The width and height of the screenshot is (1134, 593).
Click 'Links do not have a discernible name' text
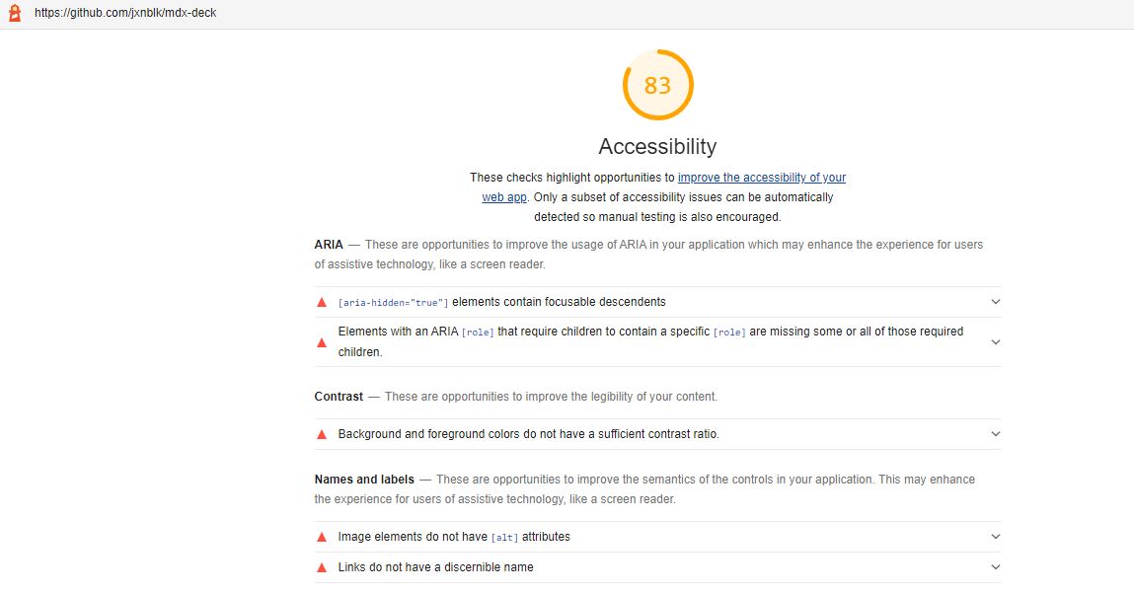[x=435, y=567]
